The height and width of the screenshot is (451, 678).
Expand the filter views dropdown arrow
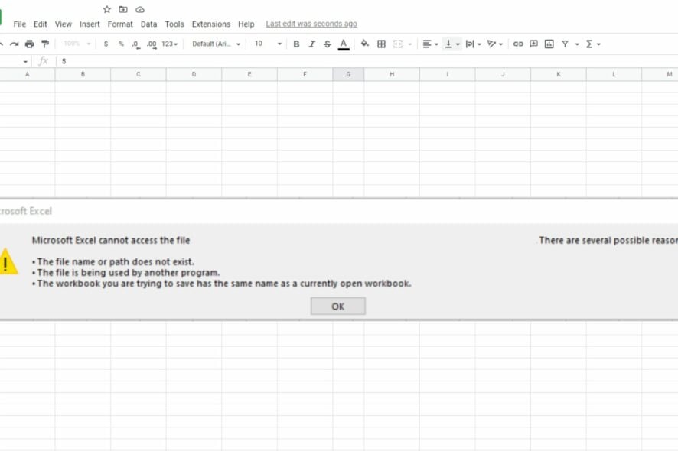click(x=577, y=44)
